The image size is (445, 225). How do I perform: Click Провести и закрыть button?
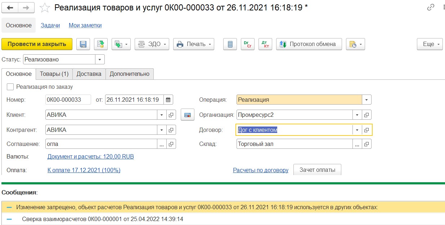tap(37, 44)
